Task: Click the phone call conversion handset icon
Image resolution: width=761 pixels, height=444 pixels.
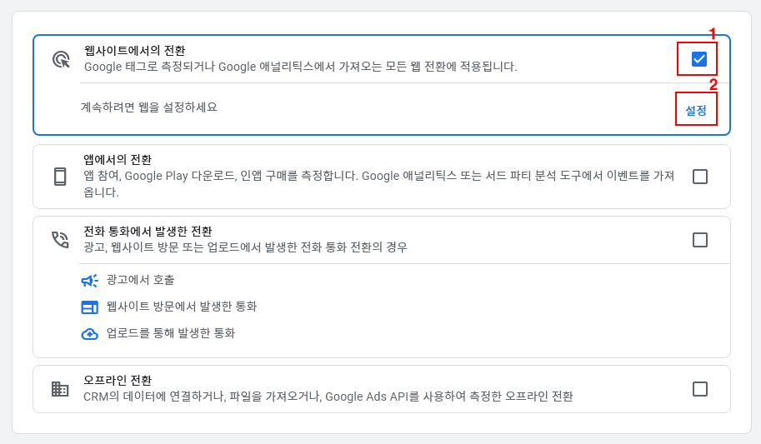Action: (60, 240)
